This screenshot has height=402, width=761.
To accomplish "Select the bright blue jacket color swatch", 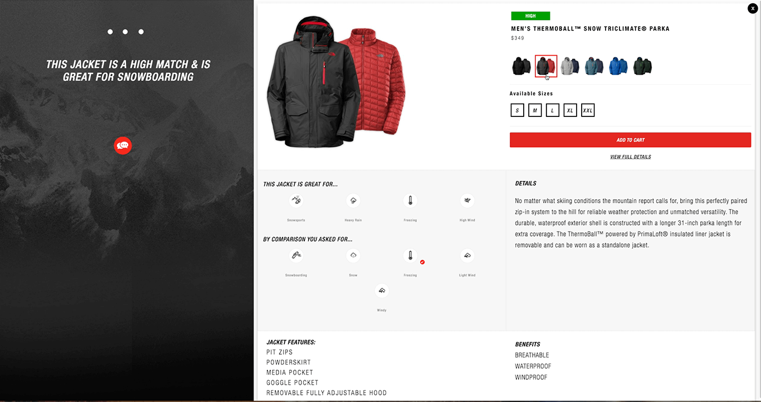I will coord(618,66).
